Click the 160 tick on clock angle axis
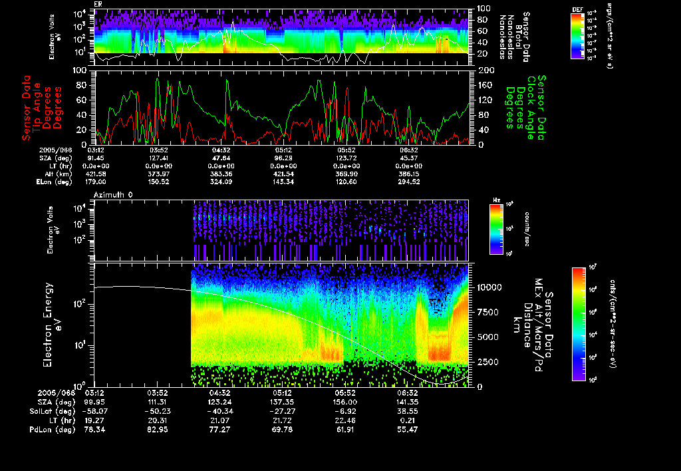 tap(485, 85)
